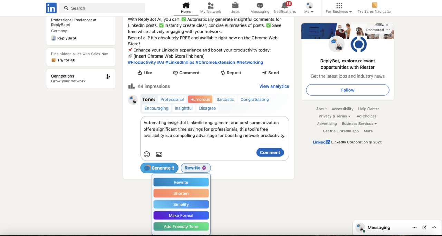Click the Riester company logo

click(x=359, y=44)
